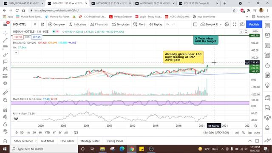Toggle stay in drawing mode
Screen dimensions: 272x153
coord(5,117)
